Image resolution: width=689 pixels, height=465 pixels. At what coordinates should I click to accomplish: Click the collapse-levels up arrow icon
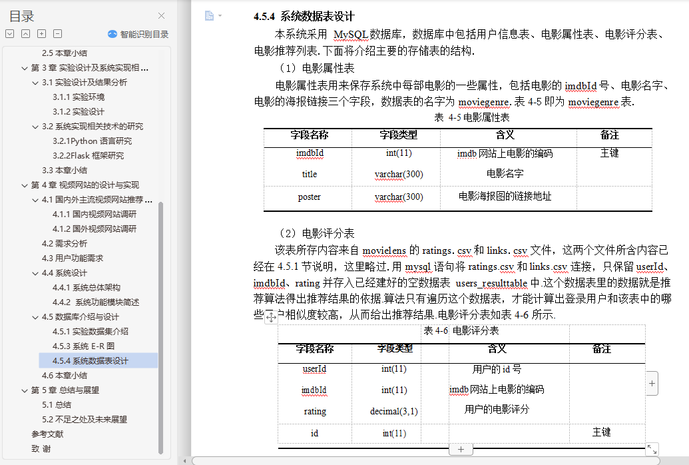coord(25,34)
